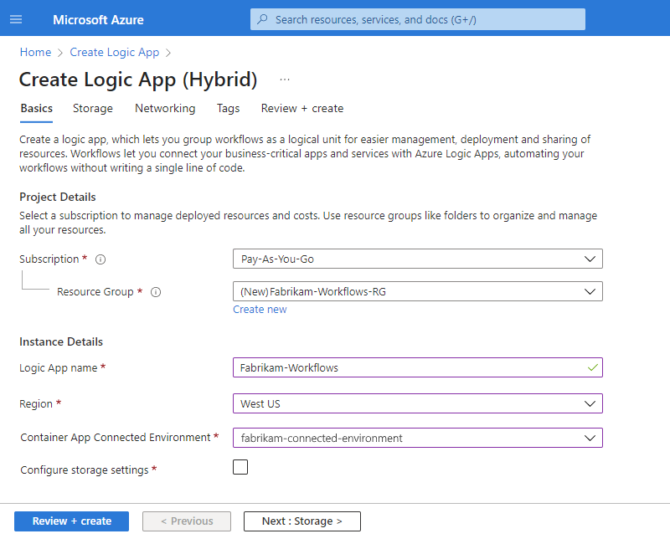The image size is (670, 544).
Task: Go to the Review + create tab
Action: [302, 108]
